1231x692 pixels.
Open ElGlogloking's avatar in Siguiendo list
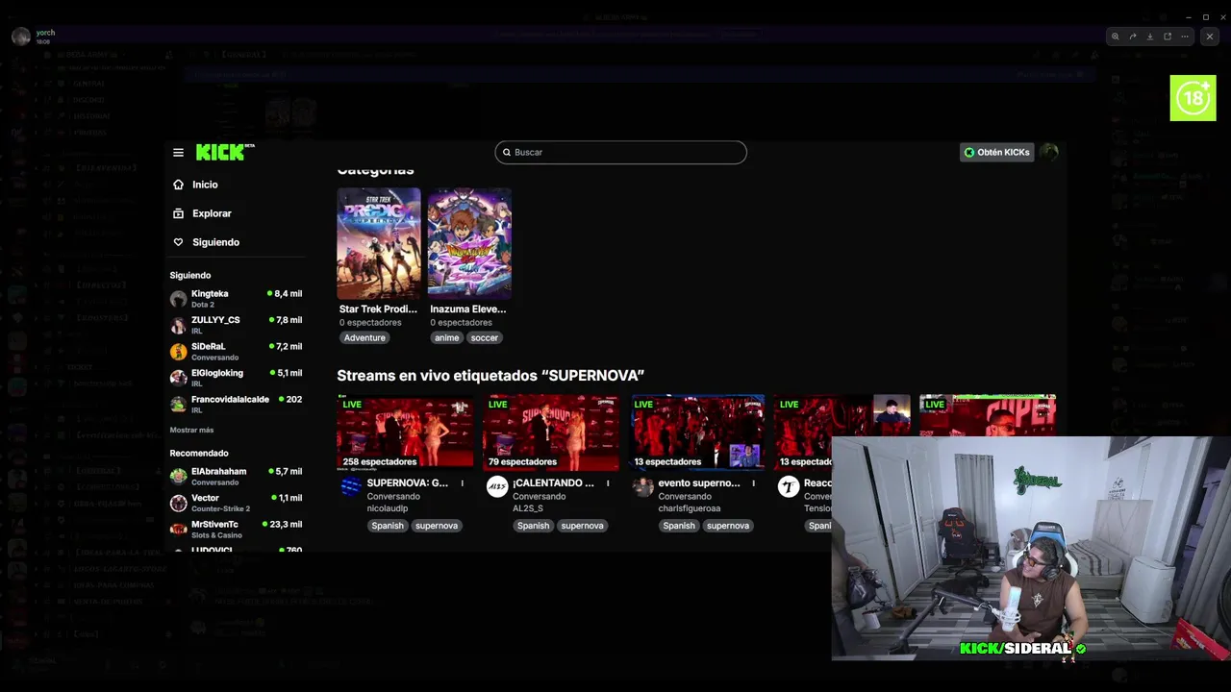(x=178, y=378)
